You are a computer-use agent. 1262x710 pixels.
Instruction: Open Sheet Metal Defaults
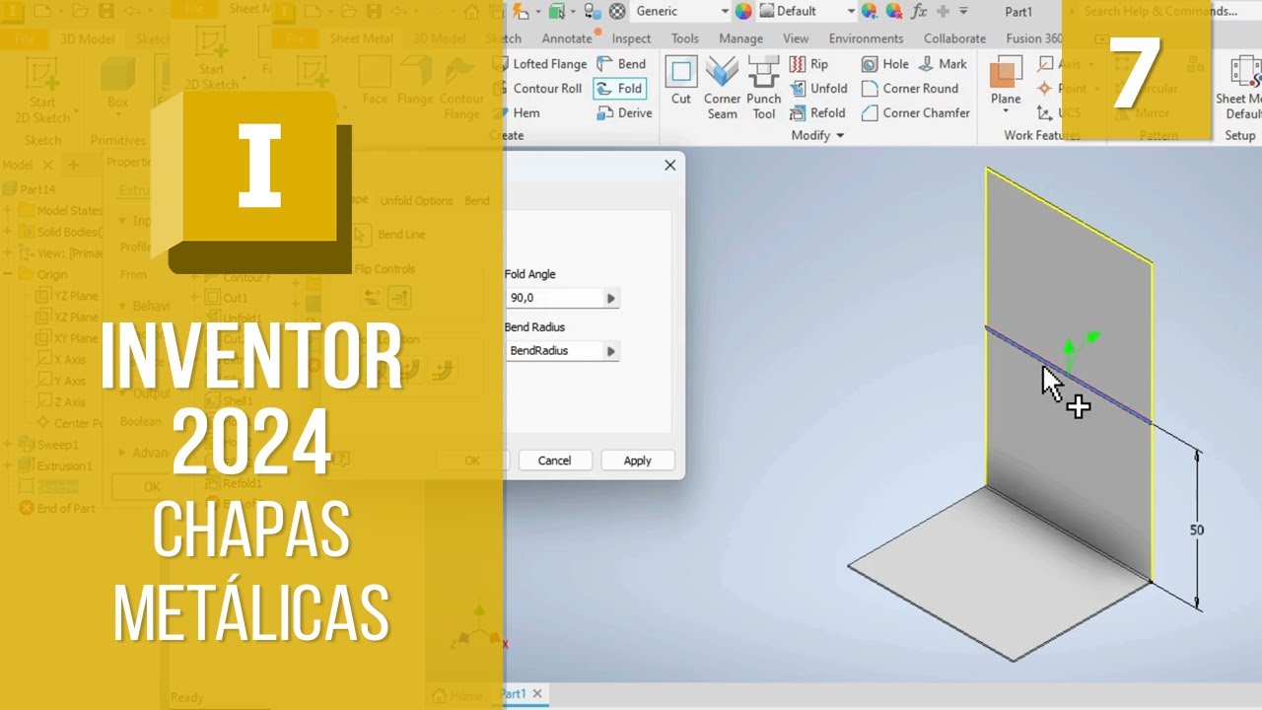pos(1241,87)
